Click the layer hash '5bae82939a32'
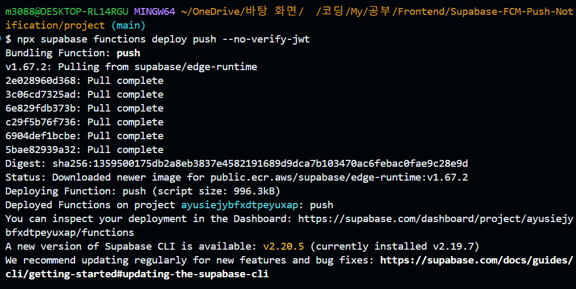The height and width of the screenshot is (289, 576). (x=40, y=150)
